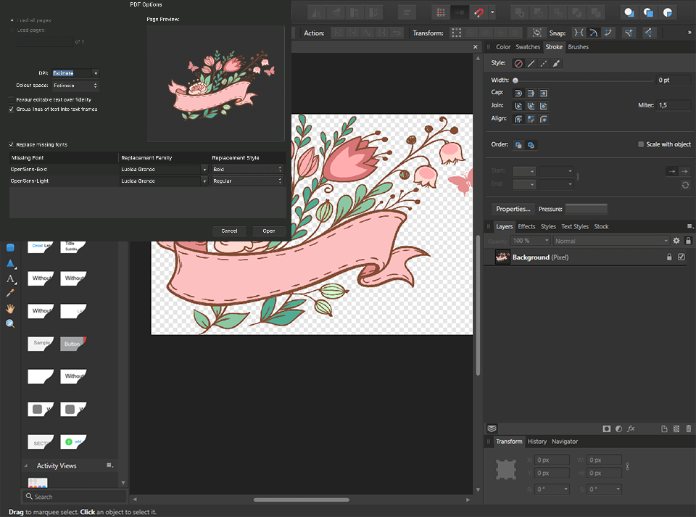
Task: Switch to the Swatches tab
Action: pos(528,46)
